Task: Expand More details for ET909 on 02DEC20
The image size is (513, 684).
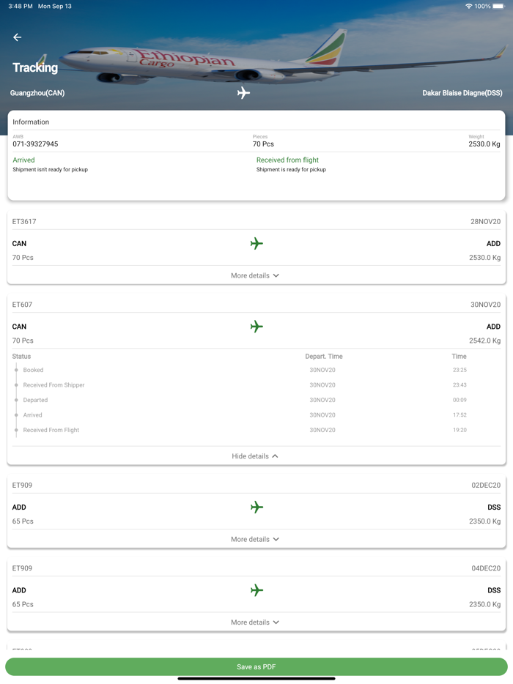Action: (x=255, y=539)
